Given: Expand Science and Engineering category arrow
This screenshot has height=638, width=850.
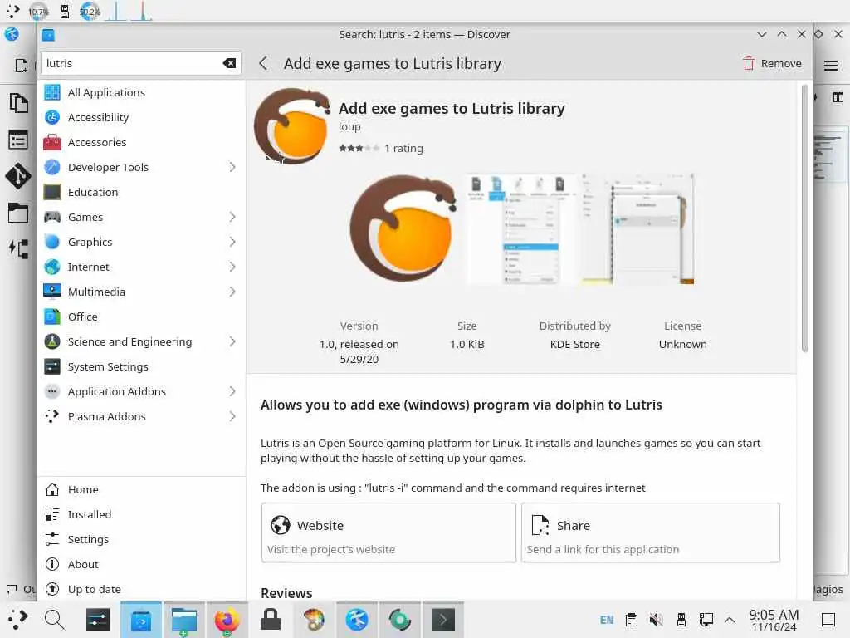Looking at the screenshot, I should pyautogui.click(x=232, y=341).
